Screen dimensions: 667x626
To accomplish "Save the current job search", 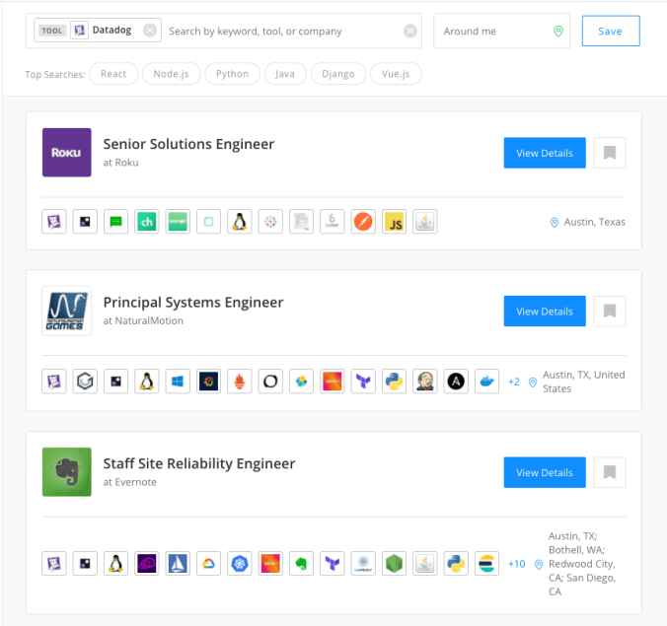I will 611,31.
